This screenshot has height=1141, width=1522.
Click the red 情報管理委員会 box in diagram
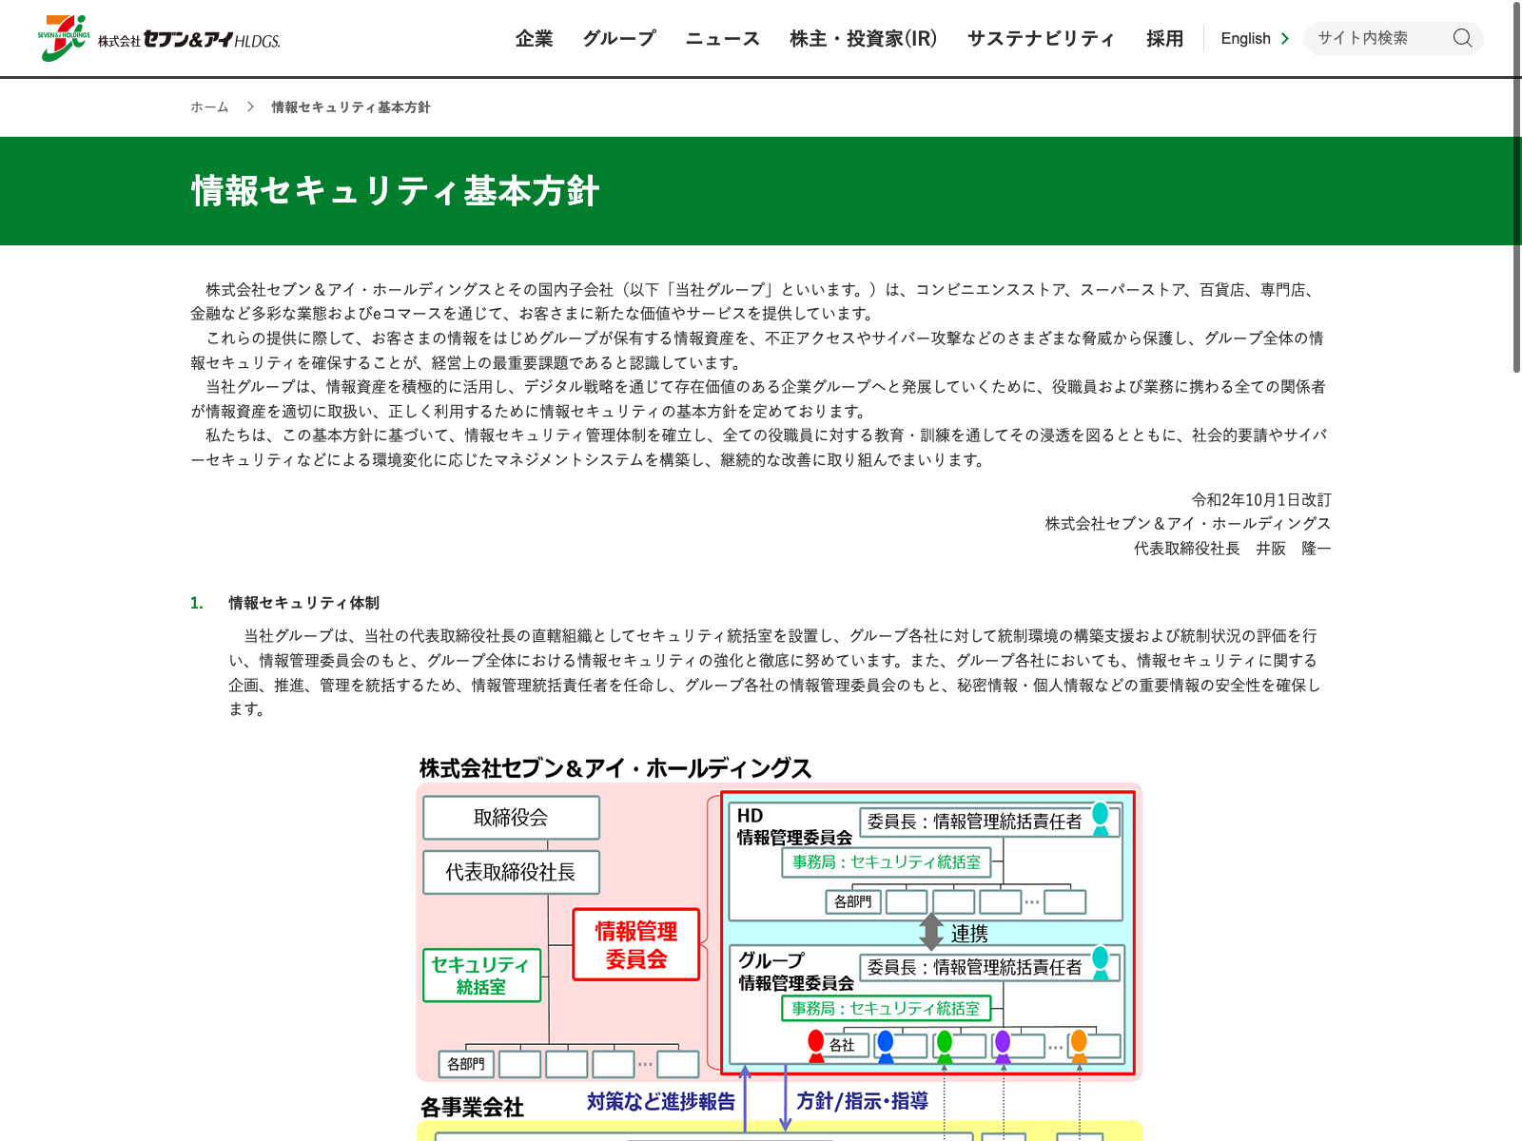tap(636, 944)
